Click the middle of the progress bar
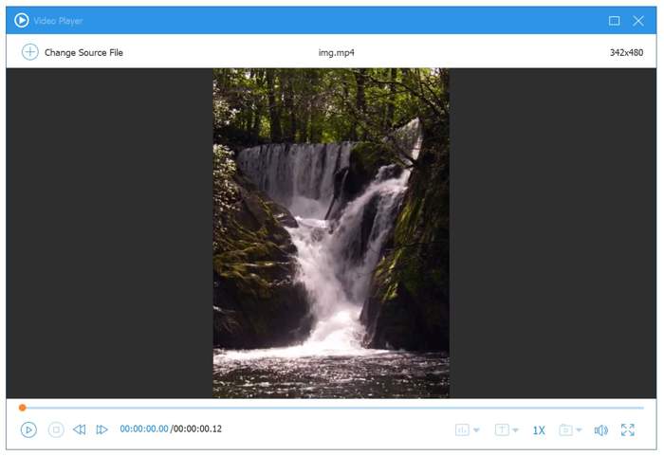Image resolution: width=664 pixels, height=456 pixels. pyautogui.click(x=332, y=408)
